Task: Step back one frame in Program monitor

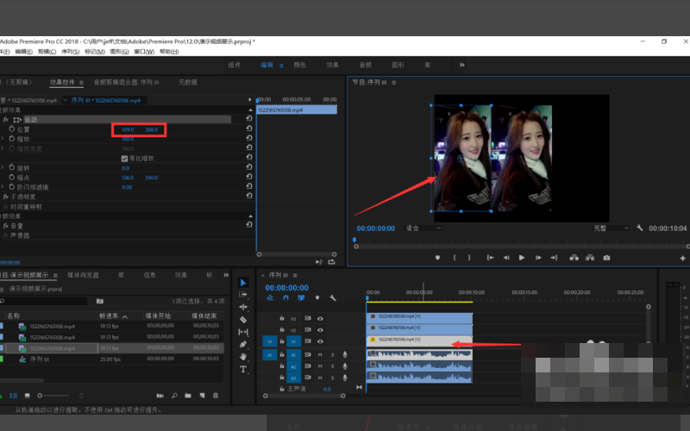Action: (x=506, y=258)
